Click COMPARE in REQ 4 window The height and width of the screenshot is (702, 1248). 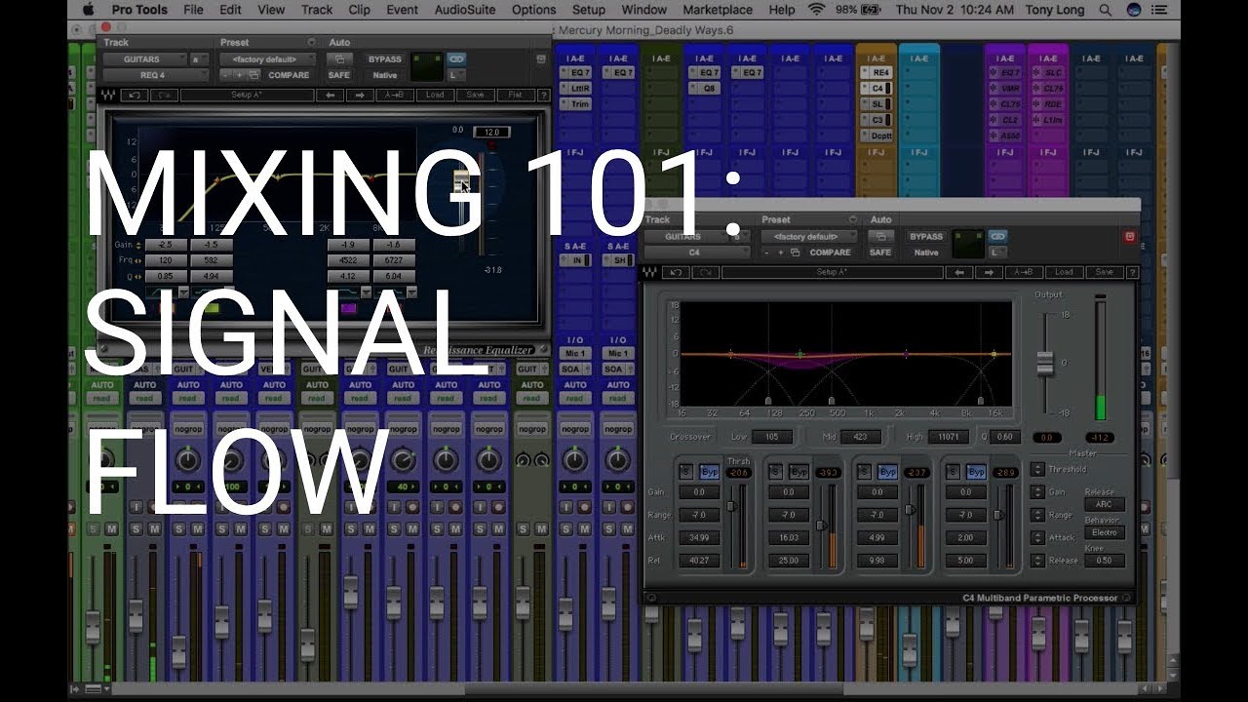point(289,75)
